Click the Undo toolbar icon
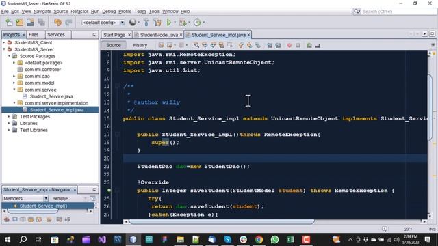438x246 pixels. pos(57,23)
